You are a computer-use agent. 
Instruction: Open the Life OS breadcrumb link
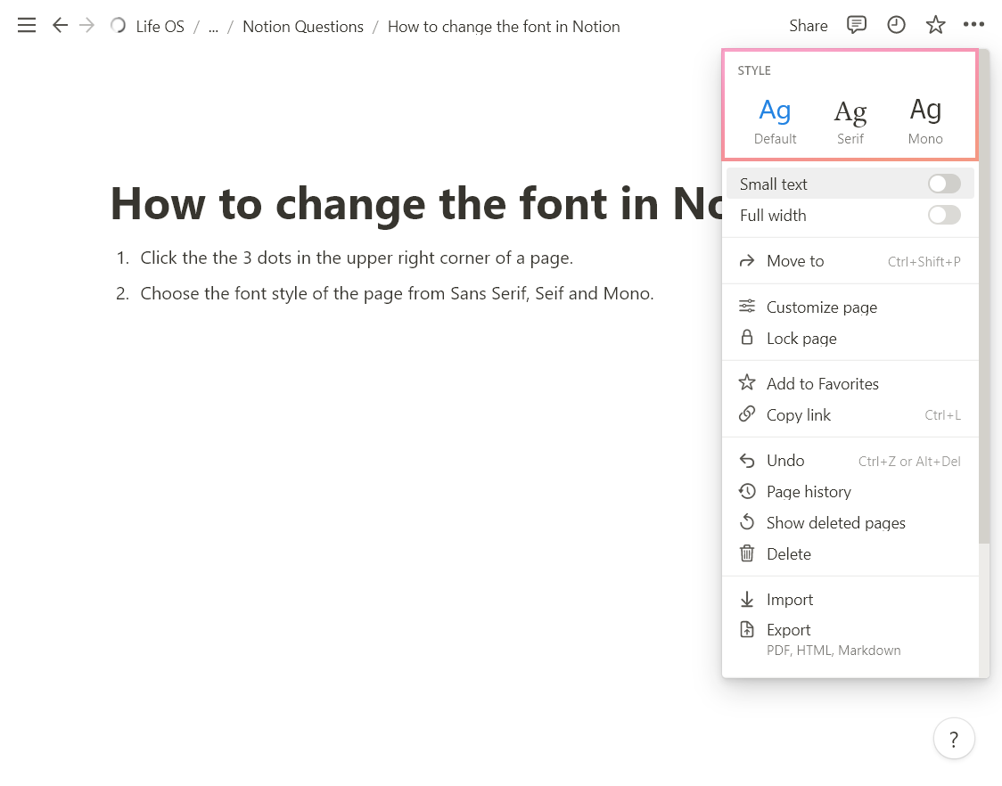pos(160,26)
